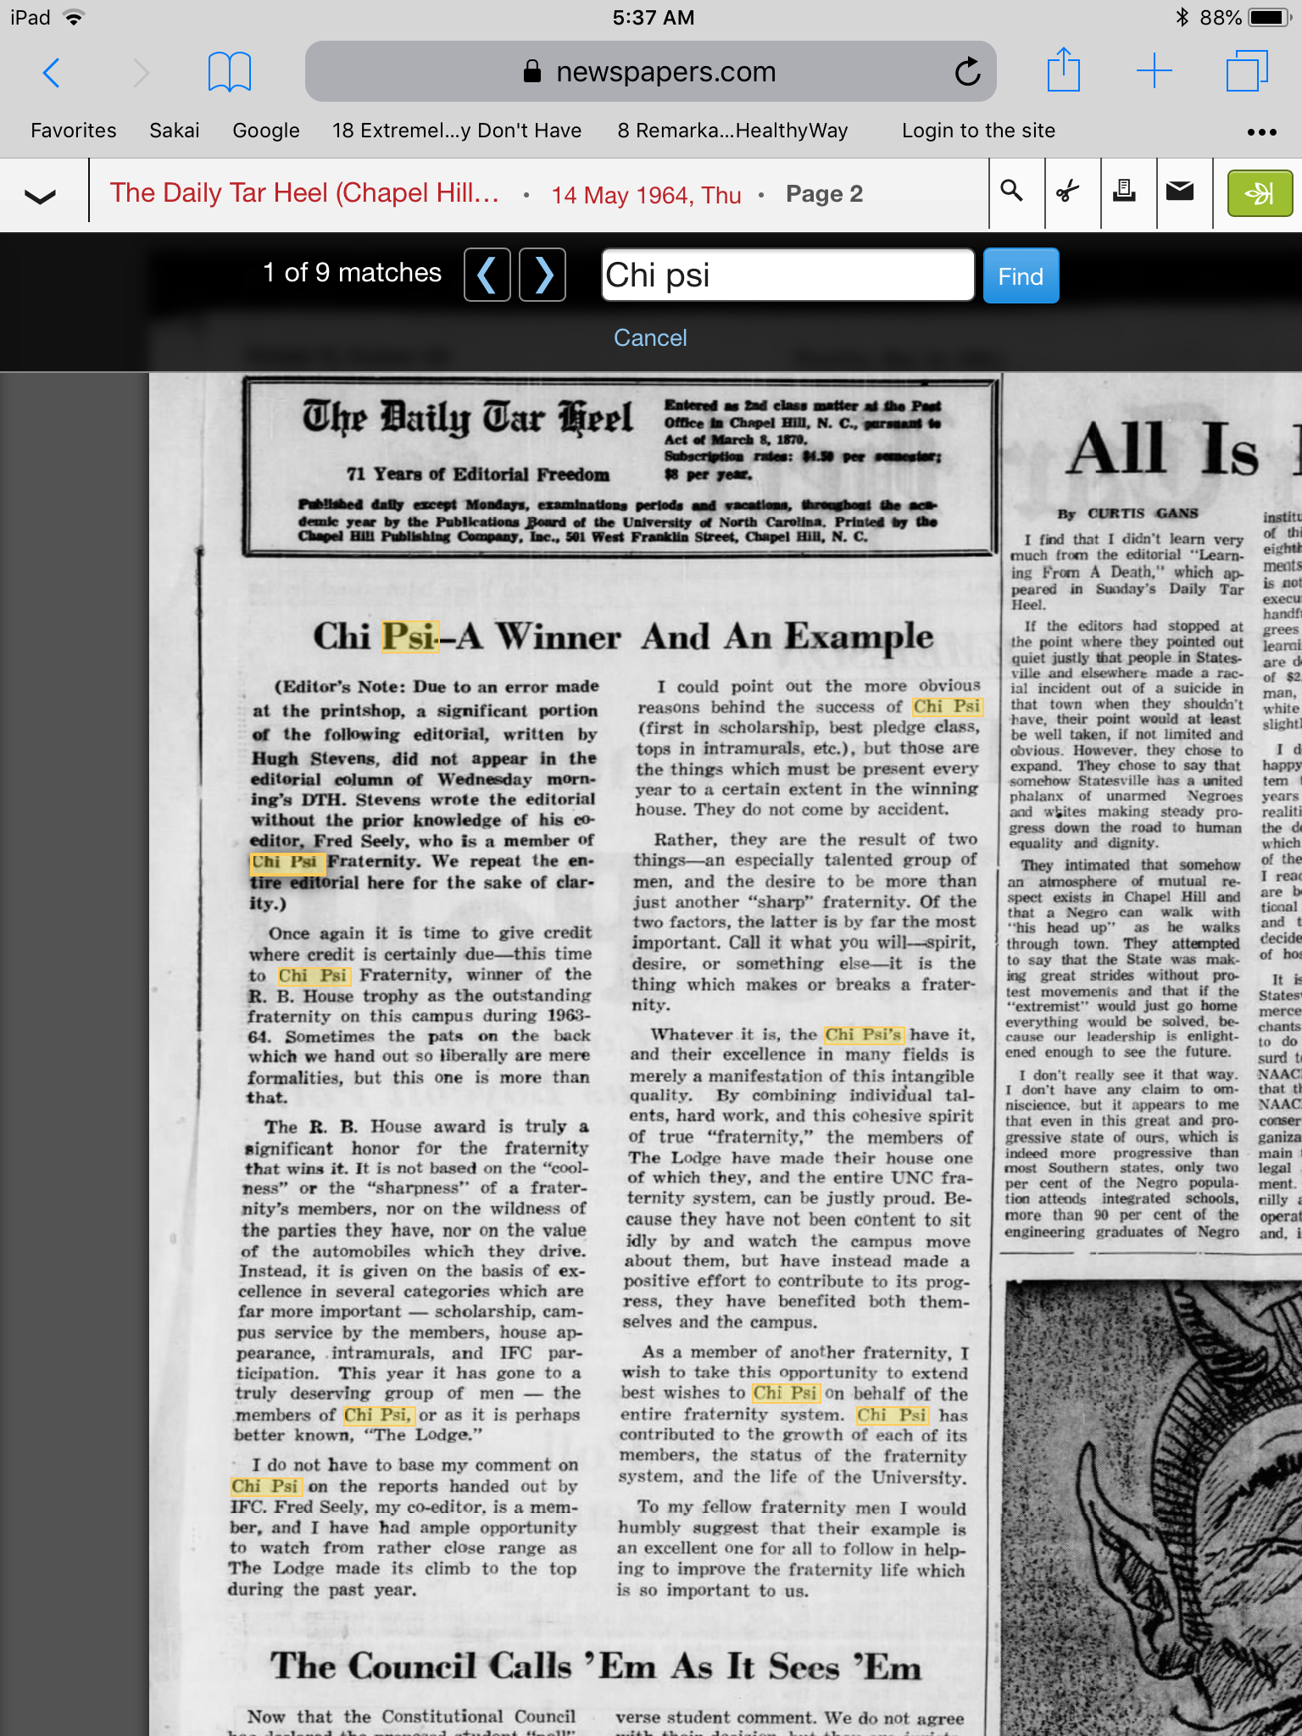Reload the newspapers.com page
Image resolution: width=1302 pixels, height=1736 pixels.
966,73
